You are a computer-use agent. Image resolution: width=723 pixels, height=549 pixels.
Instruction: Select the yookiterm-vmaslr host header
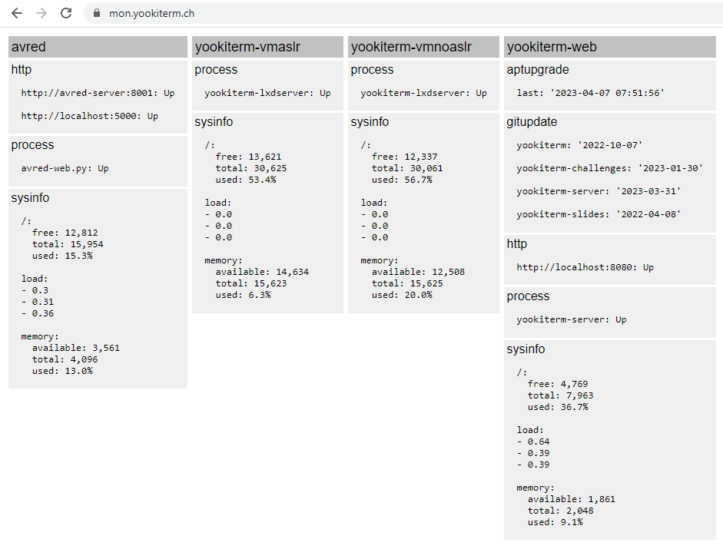[x=267, y=47]
